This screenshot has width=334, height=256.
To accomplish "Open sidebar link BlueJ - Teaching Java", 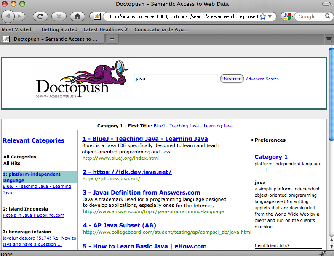I will (x=37, y=190).
